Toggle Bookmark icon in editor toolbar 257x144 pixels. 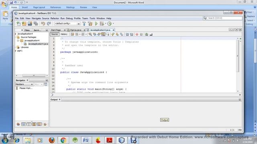[x=122, y=34]
